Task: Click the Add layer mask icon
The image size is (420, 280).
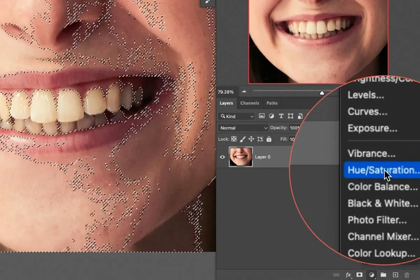Action: pos(359,275)
